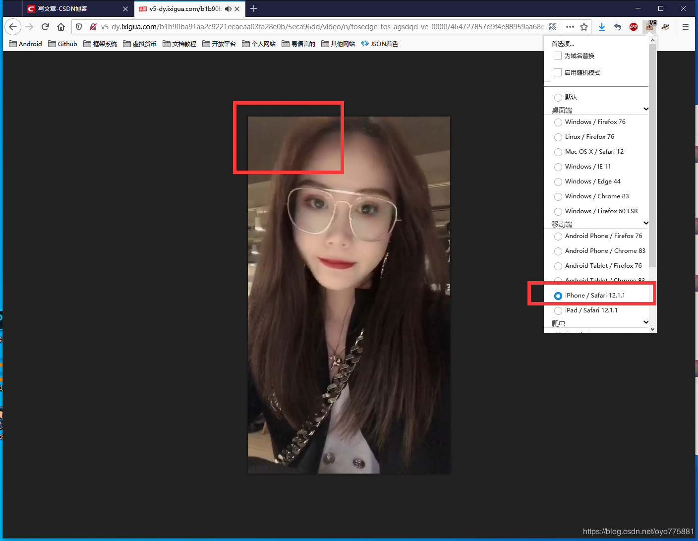Select iPad / Safari 12.1.1 user agent
The width and height of the screenshot is (698, 541).
558,310
